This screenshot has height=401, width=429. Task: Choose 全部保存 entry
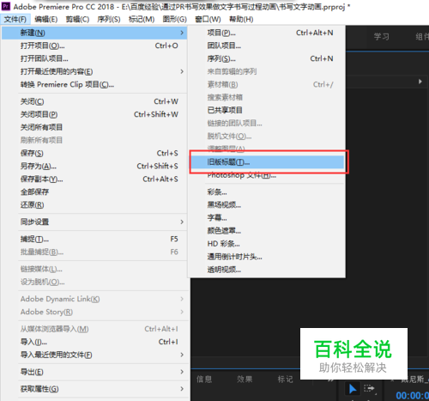[x=94, y=192]
